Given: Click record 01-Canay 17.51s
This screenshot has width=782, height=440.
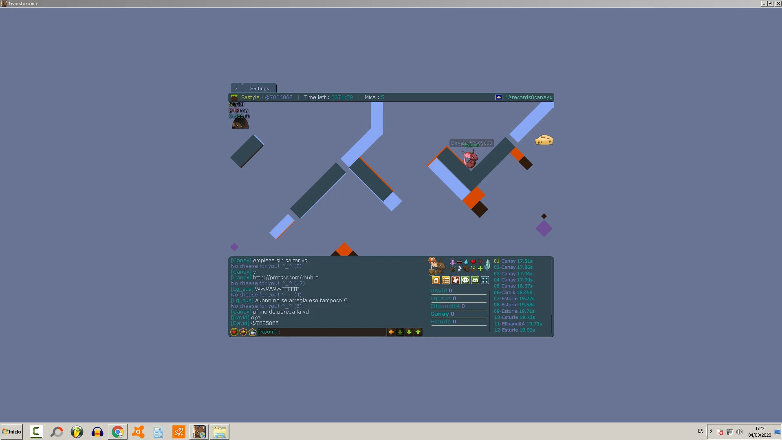Looking at the screenshot, I should [513, 261].
